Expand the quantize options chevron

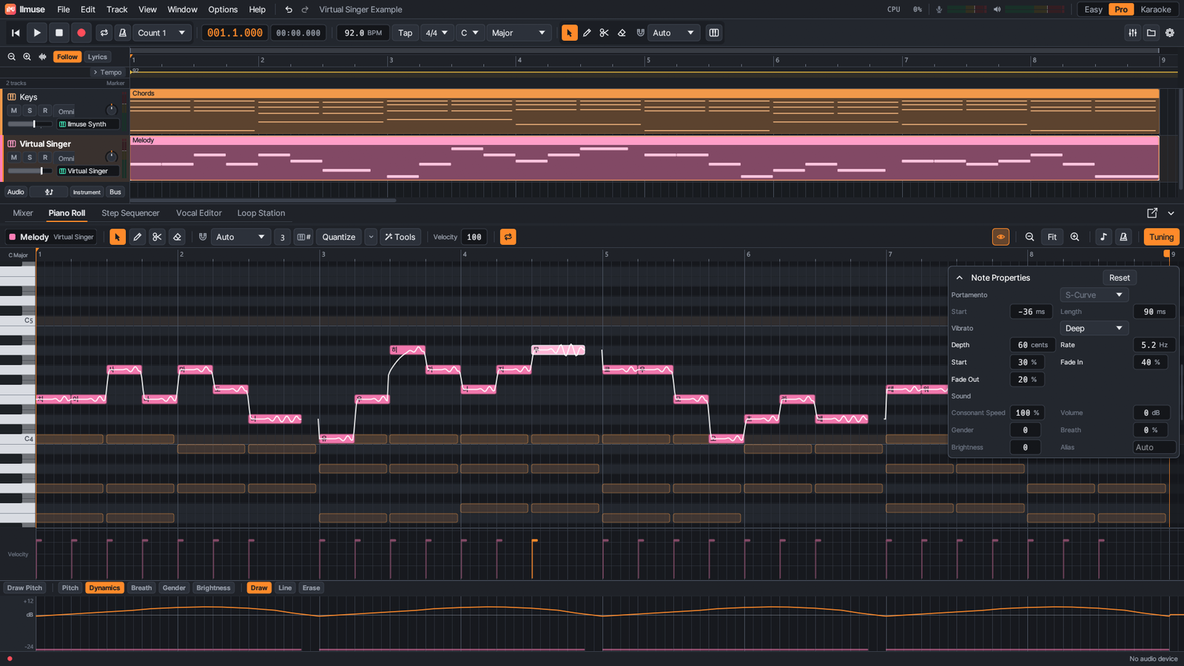371,237
